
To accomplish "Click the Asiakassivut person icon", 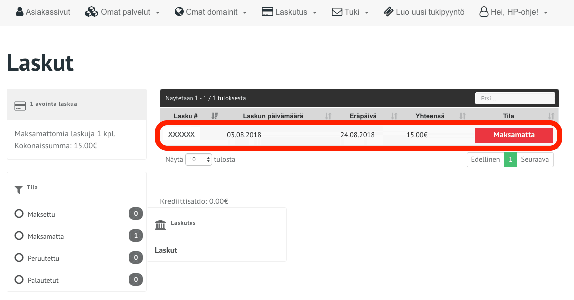I will [x=20, y=12].
